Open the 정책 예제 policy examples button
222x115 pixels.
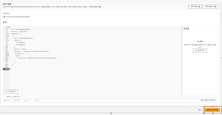195,7
